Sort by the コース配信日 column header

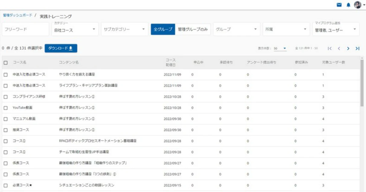[x=170, y=62]
